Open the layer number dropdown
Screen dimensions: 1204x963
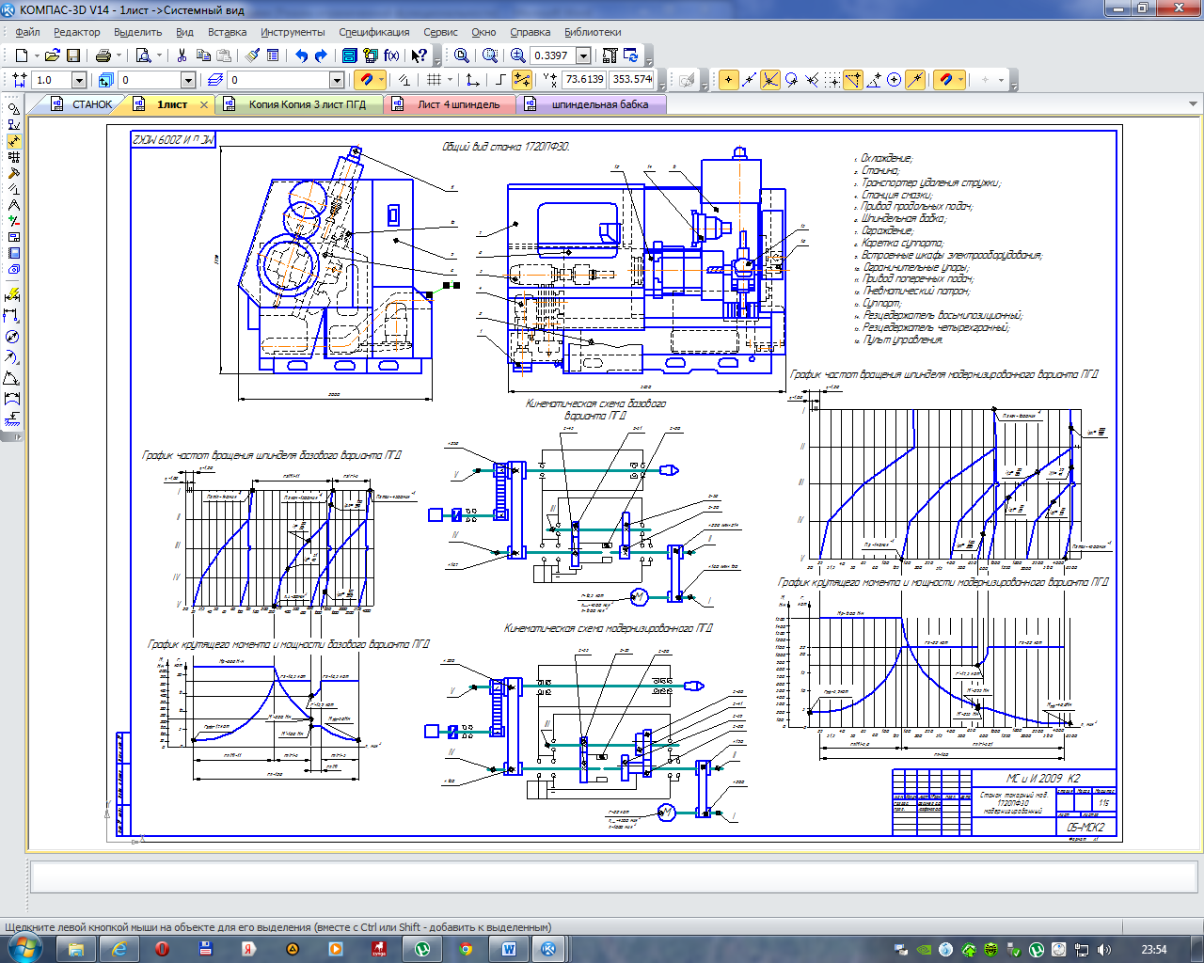point(336,80)
